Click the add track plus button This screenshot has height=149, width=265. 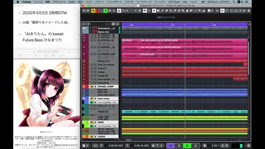[x=84, y=24]
